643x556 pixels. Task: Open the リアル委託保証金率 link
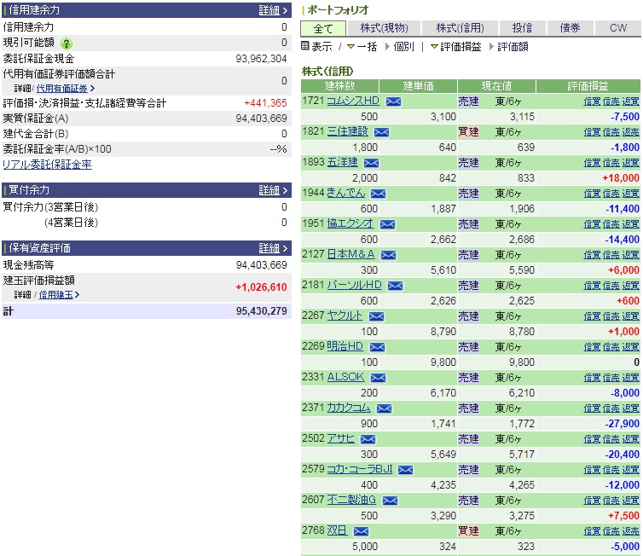pos(47,165)
